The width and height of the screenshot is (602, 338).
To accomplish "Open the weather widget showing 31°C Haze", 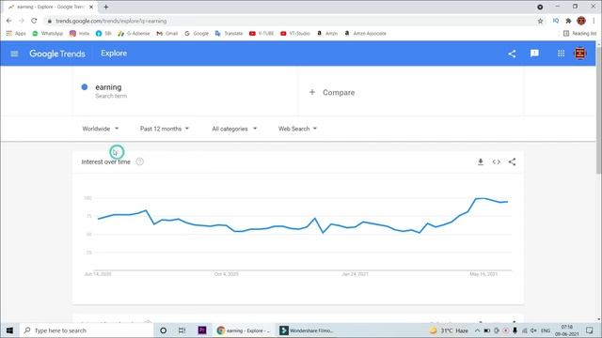I will pos(449,330).
